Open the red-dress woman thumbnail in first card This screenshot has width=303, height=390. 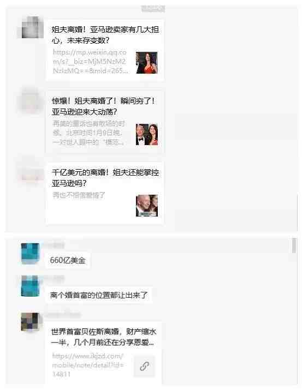click(x=147, y=63)
